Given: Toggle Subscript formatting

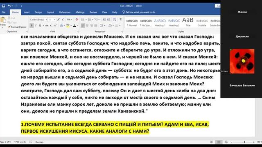Looking at the screenshot, I should point(51,25).
